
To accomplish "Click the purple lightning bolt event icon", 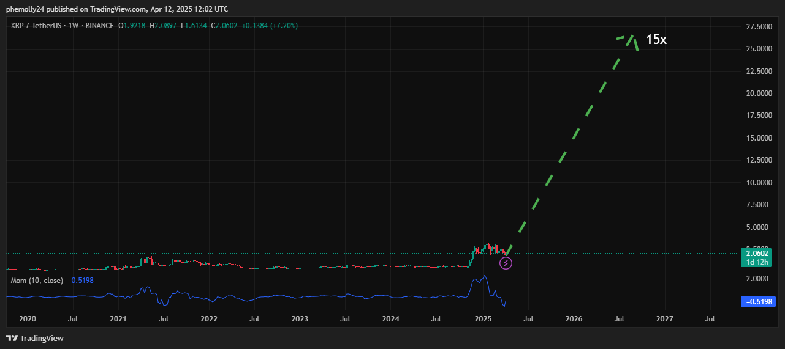I will (x=506, y=263).
